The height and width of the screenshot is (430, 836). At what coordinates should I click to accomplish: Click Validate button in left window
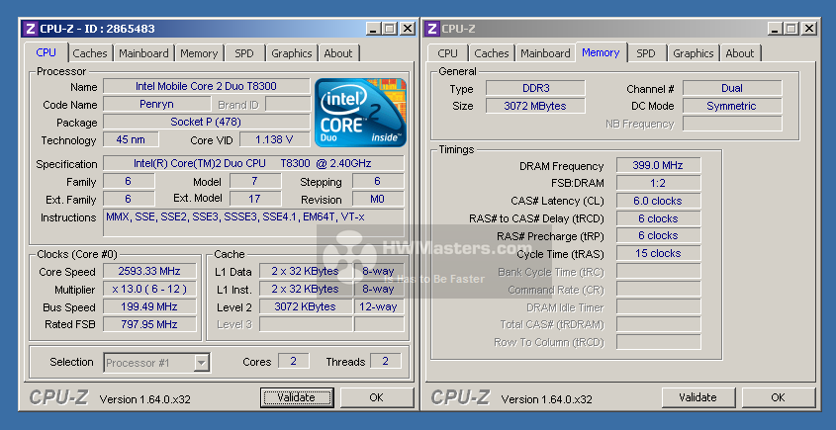pyautogui.click(x=297, y=397)
